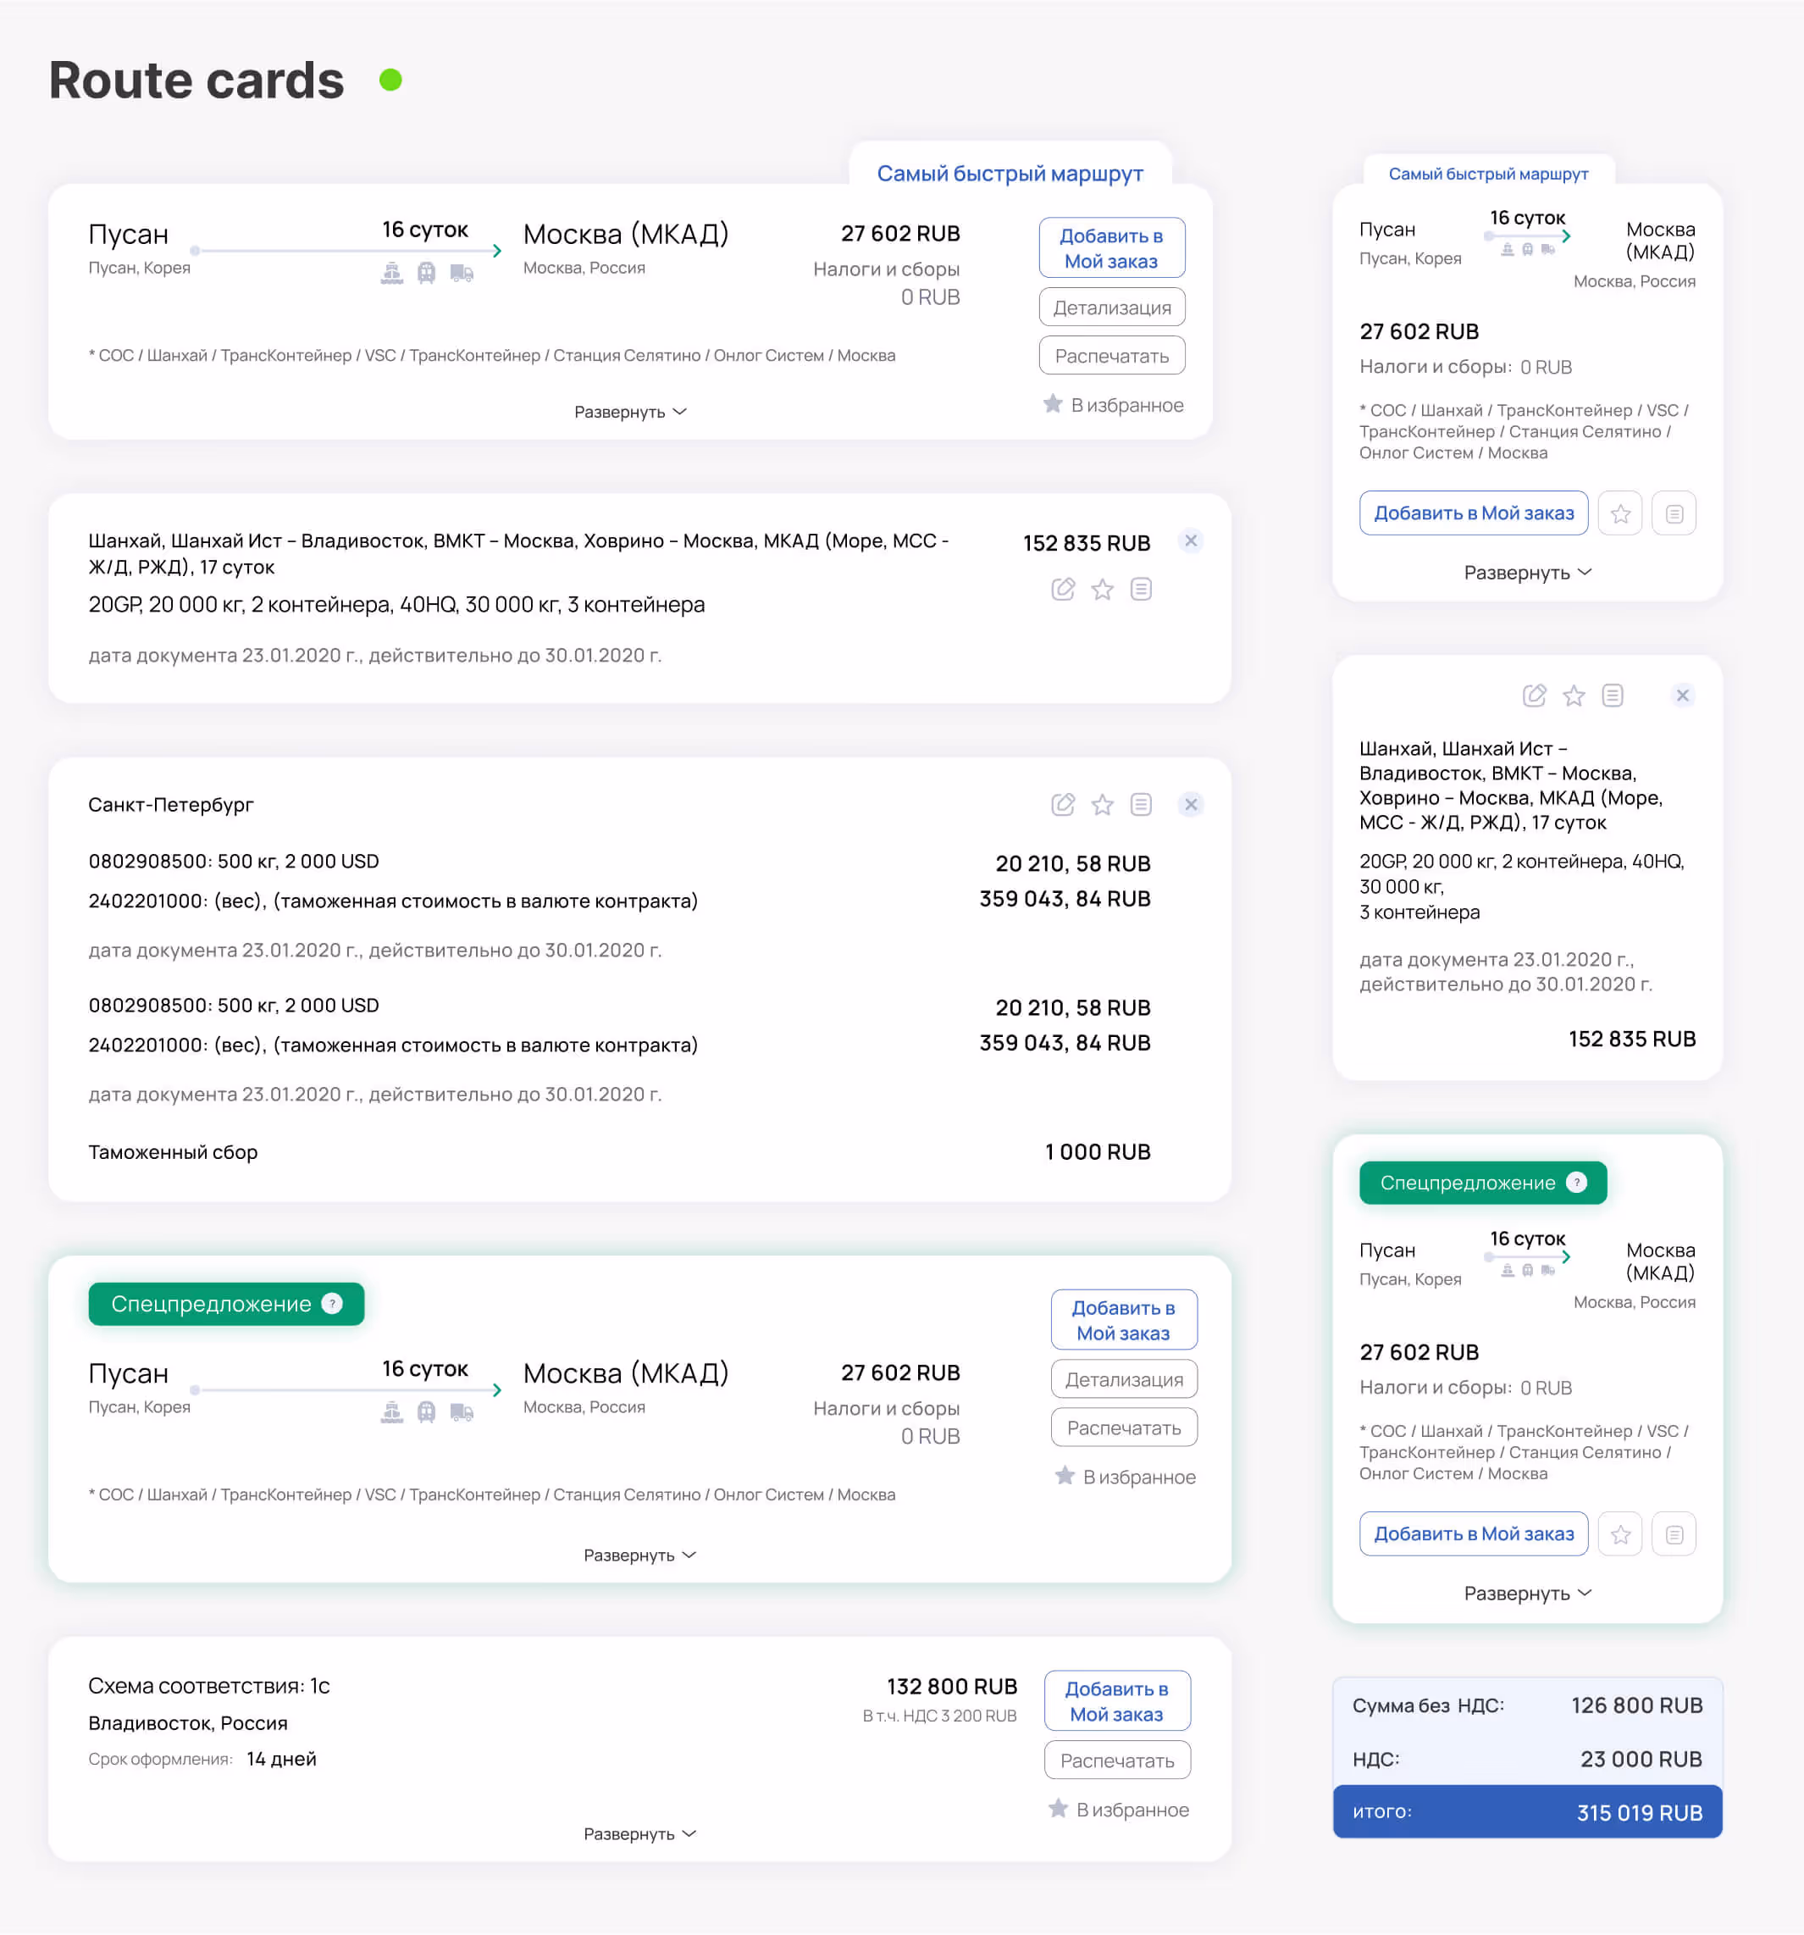Click edit pencil icon on Шанхай wide card

point(1063,589)
